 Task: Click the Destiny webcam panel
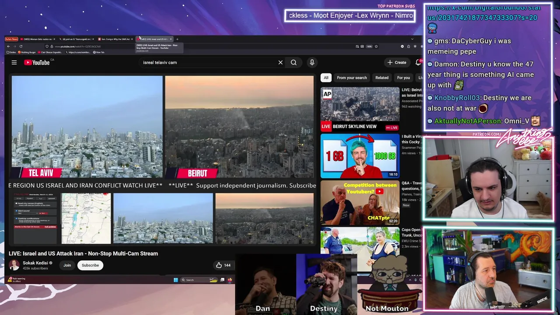pyautogui.click(x=326, y=284)
